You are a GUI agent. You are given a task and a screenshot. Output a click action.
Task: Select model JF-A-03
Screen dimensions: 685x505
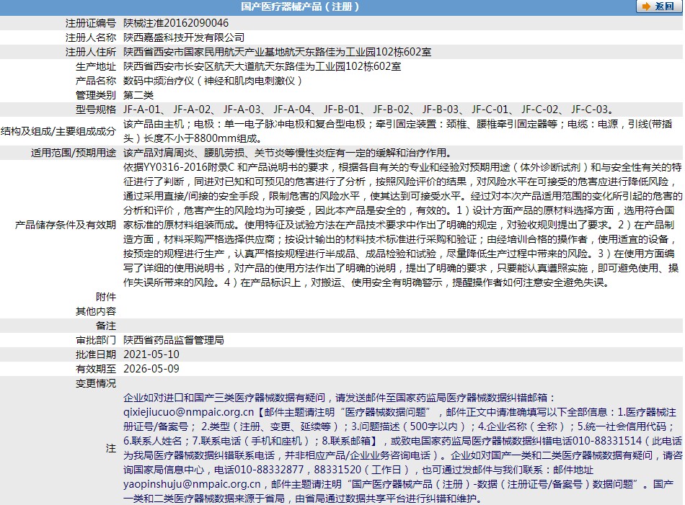pyautogui.click(x=242, y=110)
